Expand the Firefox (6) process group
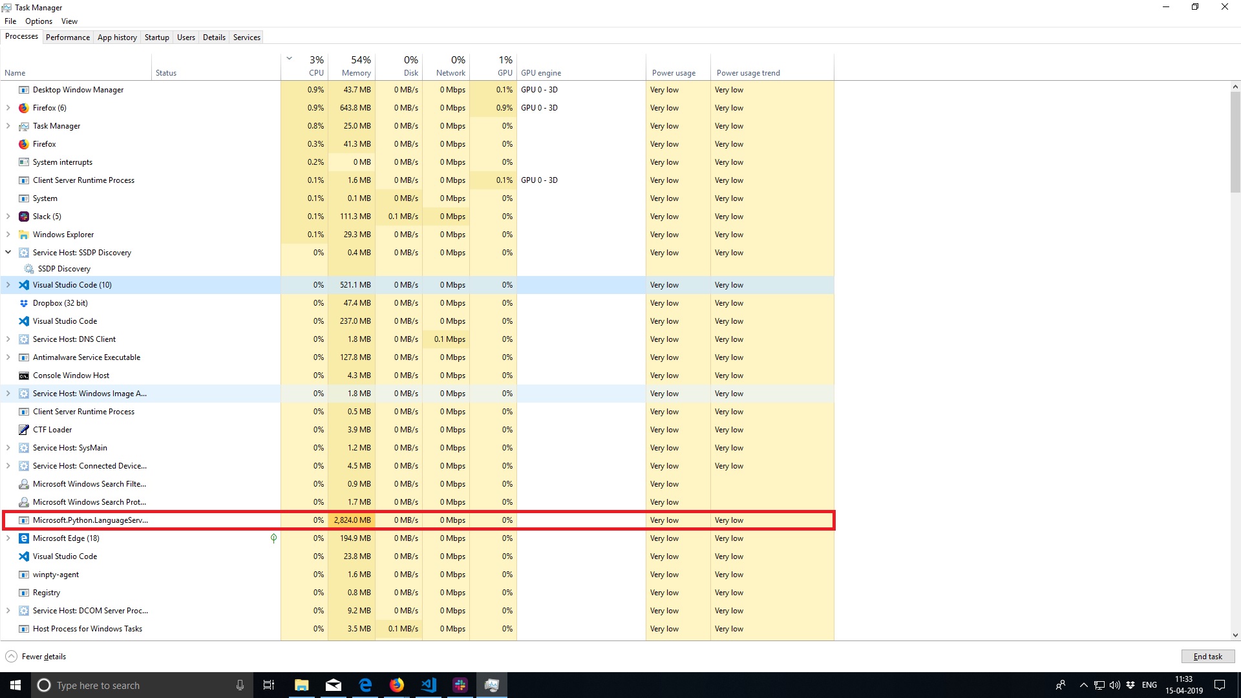Image resolution: width=1241 pixels, height=698 pixels. point(8,107)
